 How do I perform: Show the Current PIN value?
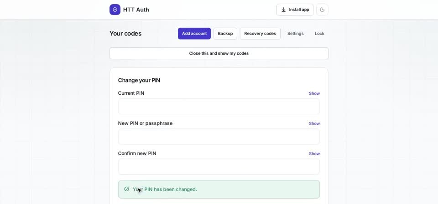click(314, 93)
